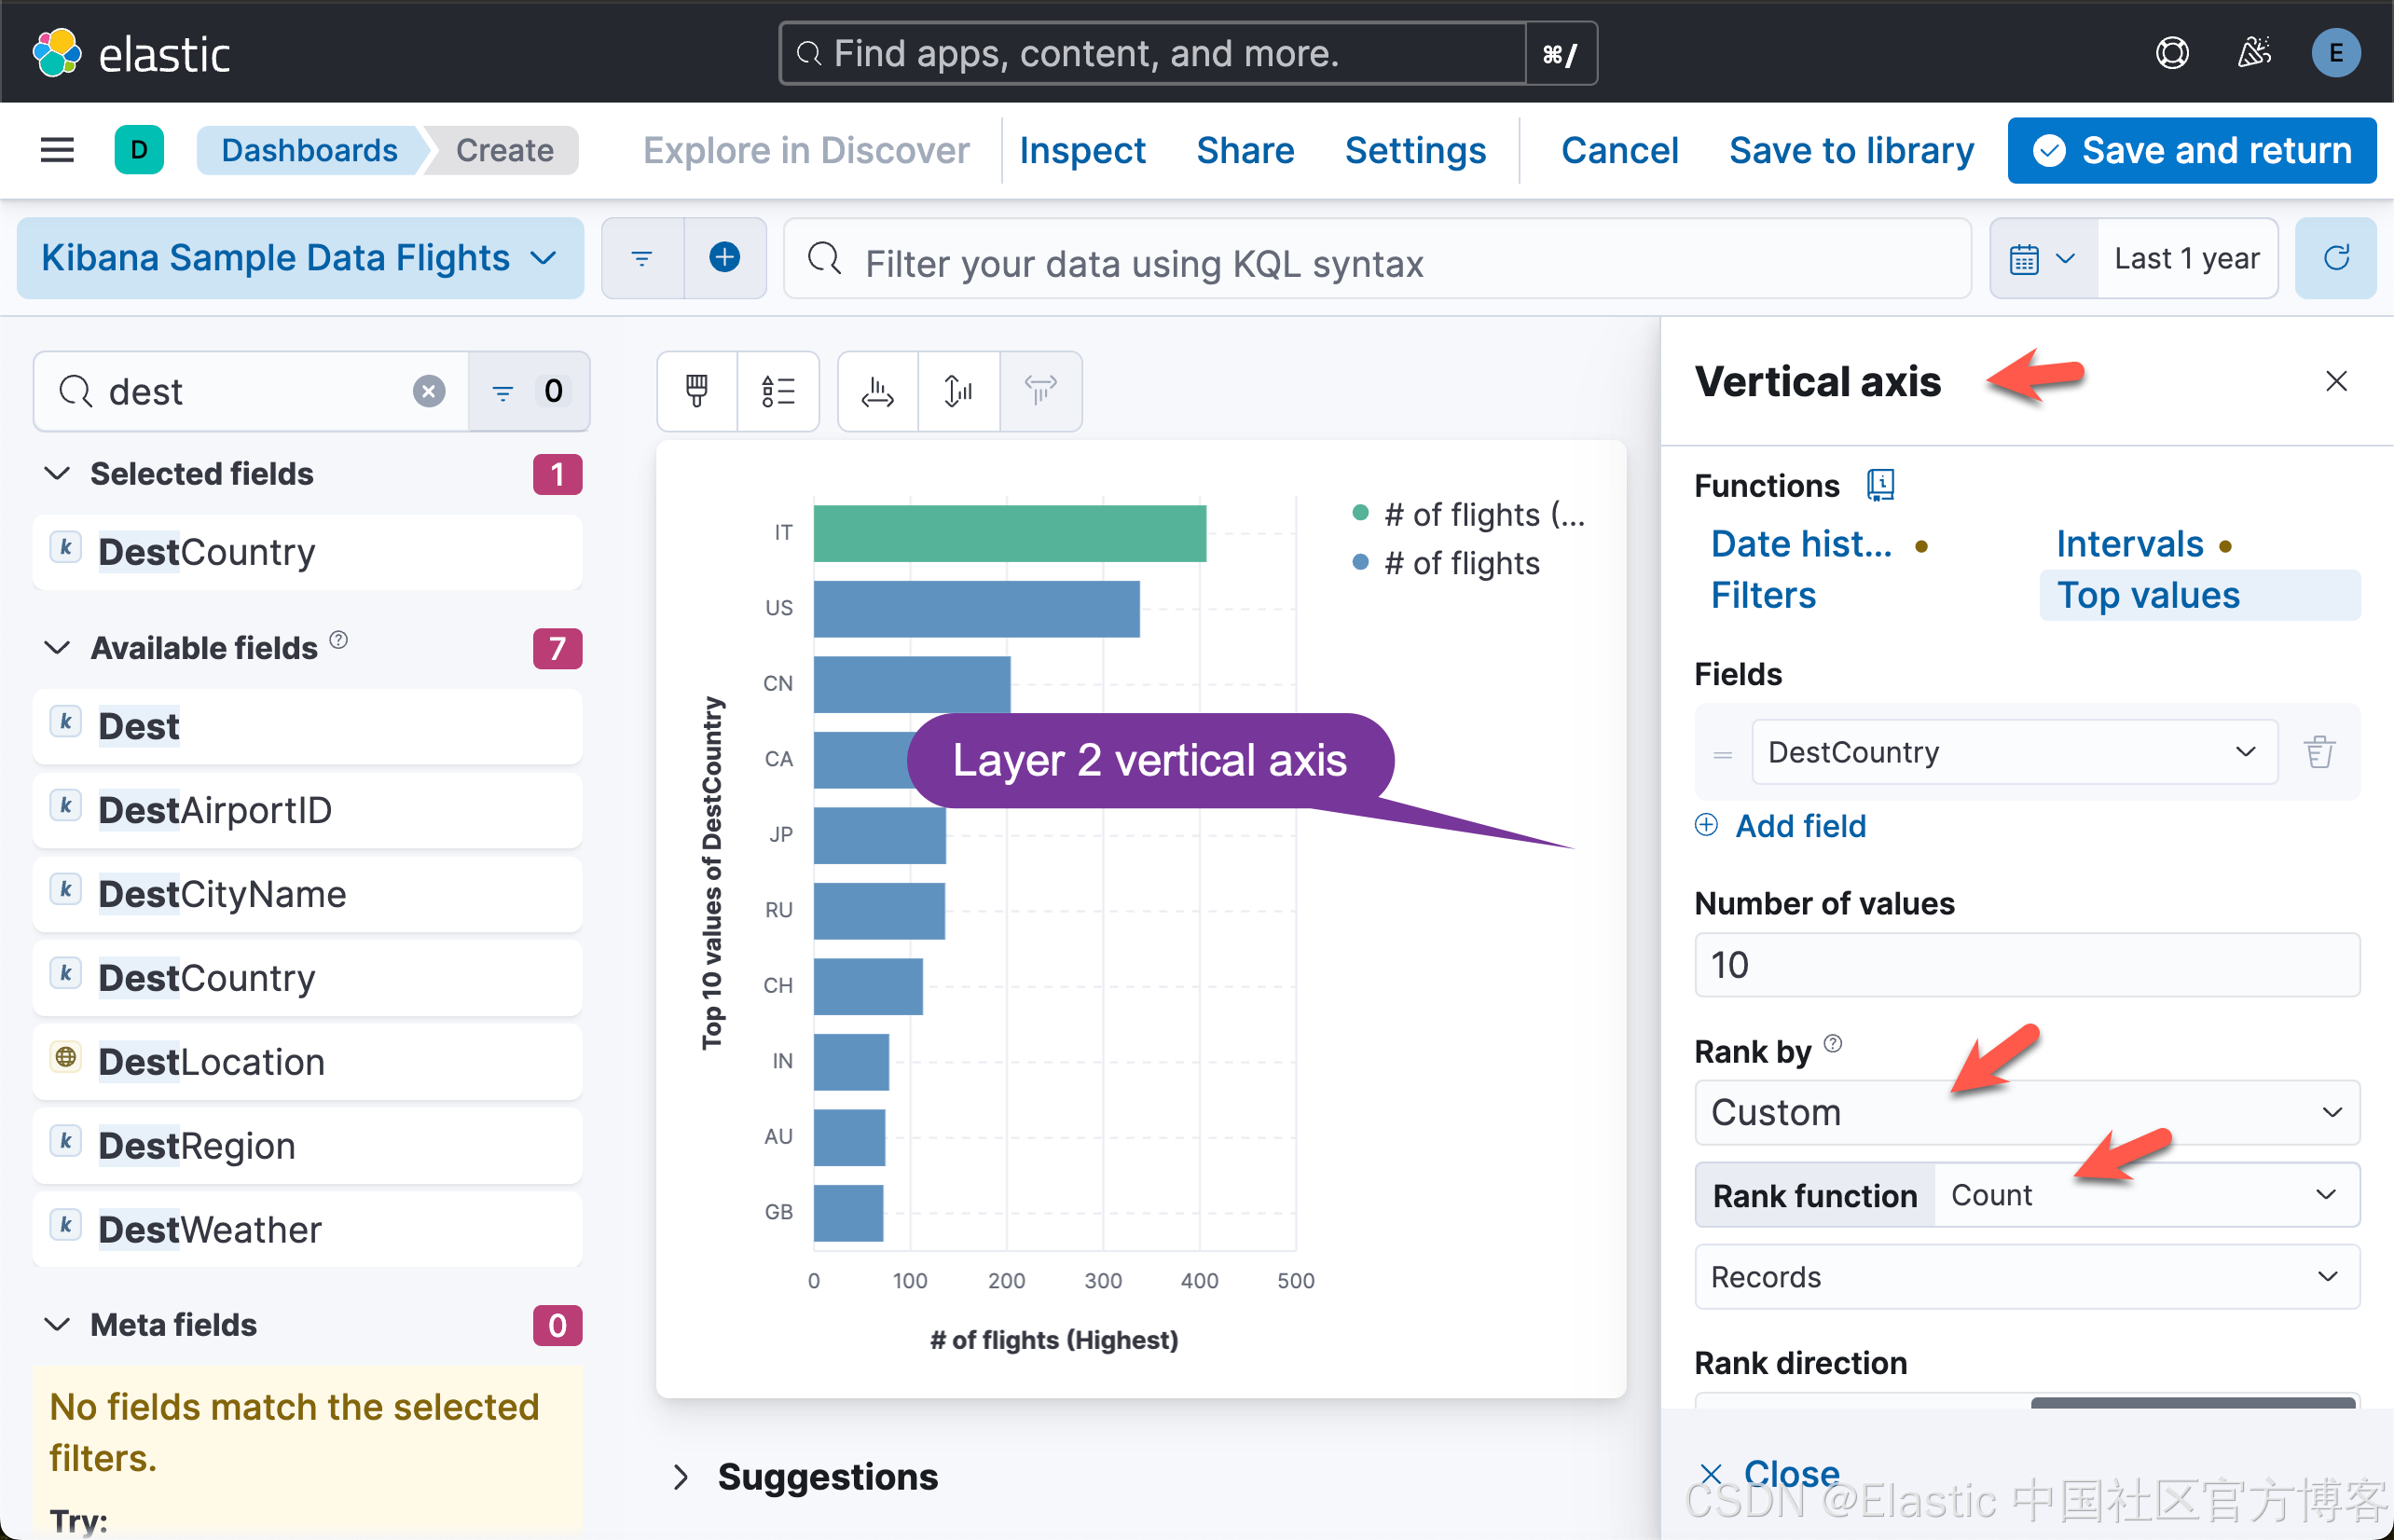Click the refresh query icon

tap(2335, 258)
